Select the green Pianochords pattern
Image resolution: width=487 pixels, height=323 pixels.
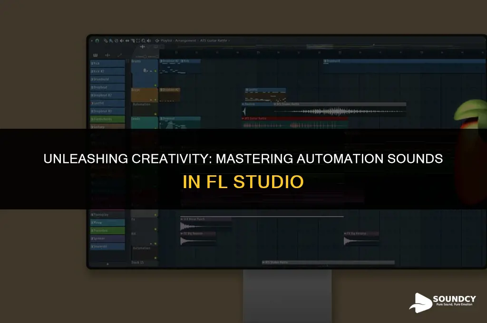tap(107, 119)
